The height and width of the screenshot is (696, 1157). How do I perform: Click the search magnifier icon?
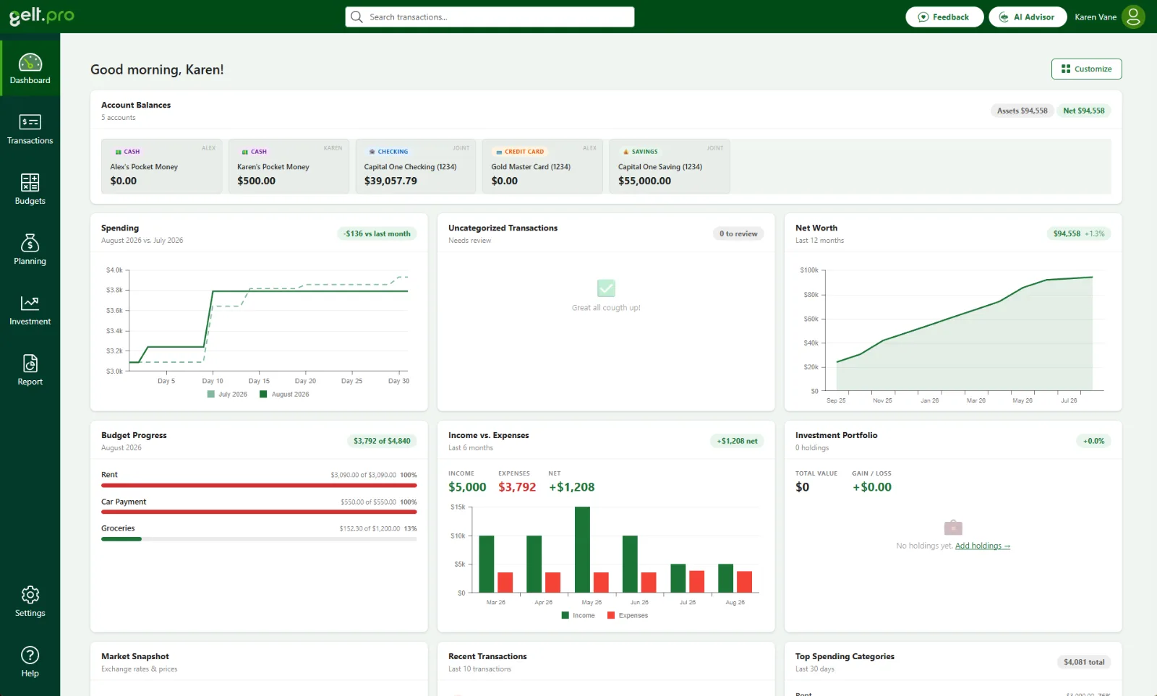click(357, 17)
